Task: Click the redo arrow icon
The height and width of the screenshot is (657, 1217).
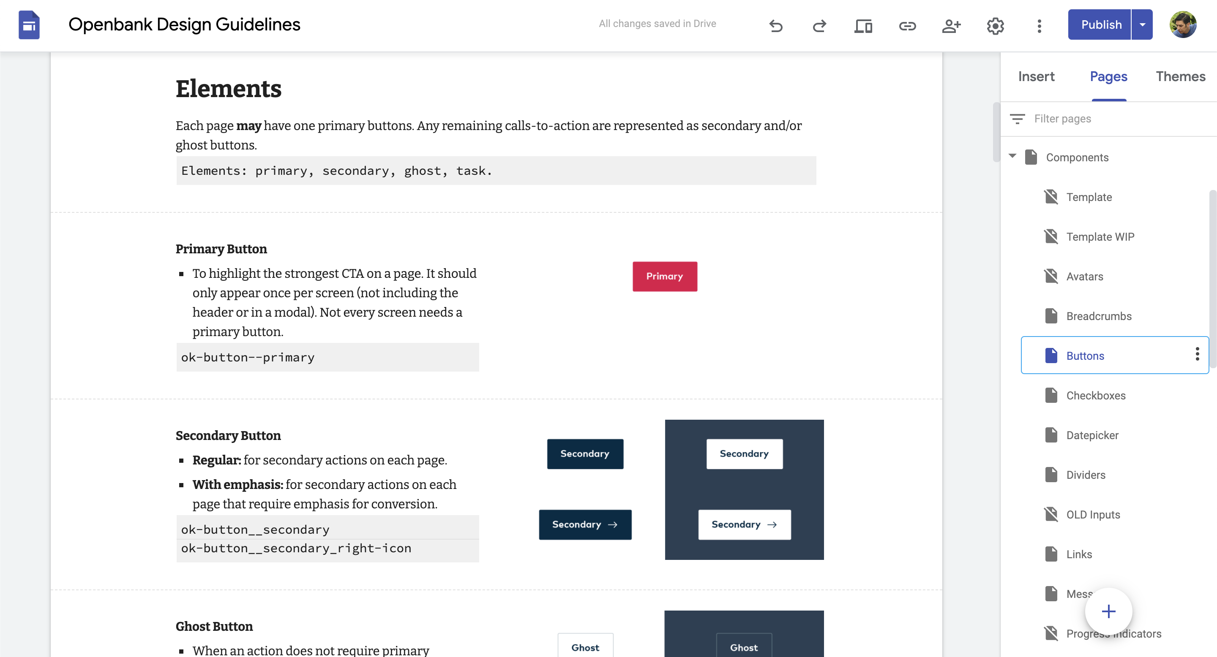Action: point(819,25)
